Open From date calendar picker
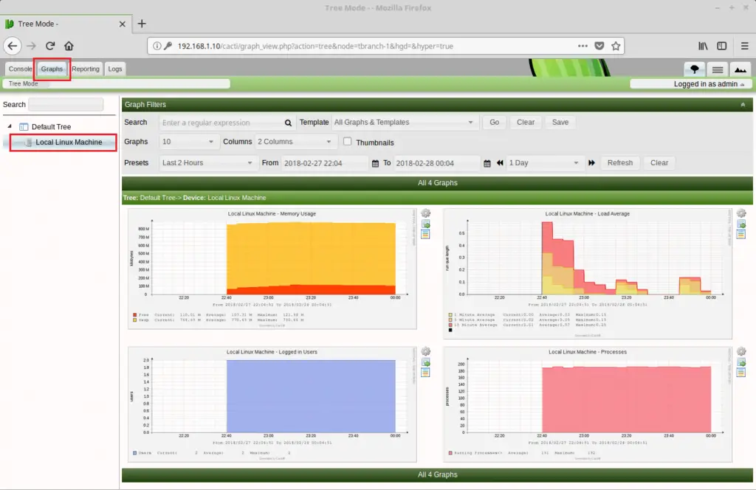 tap(375, 163)
